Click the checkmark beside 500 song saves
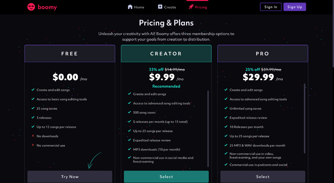334x183 pixels. [x=129, y=112]
